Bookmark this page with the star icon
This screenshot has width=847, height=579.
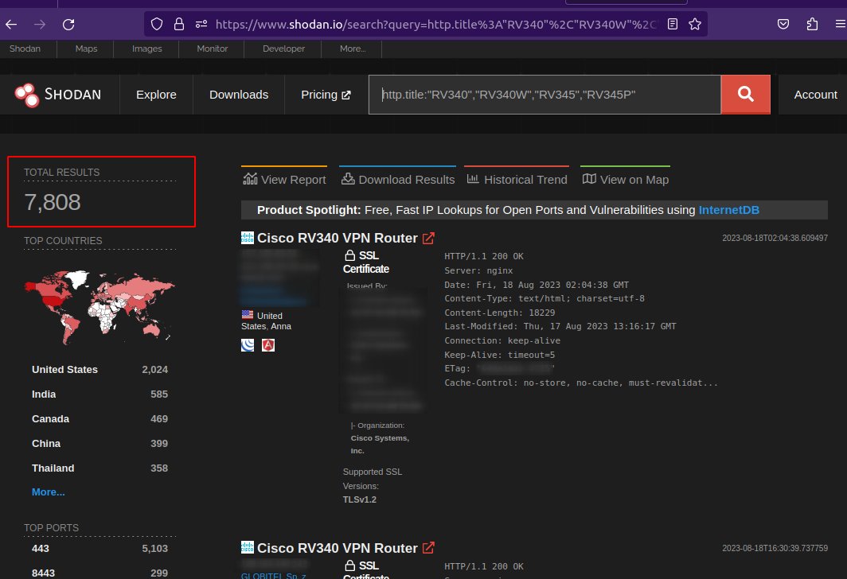(695, 24)
